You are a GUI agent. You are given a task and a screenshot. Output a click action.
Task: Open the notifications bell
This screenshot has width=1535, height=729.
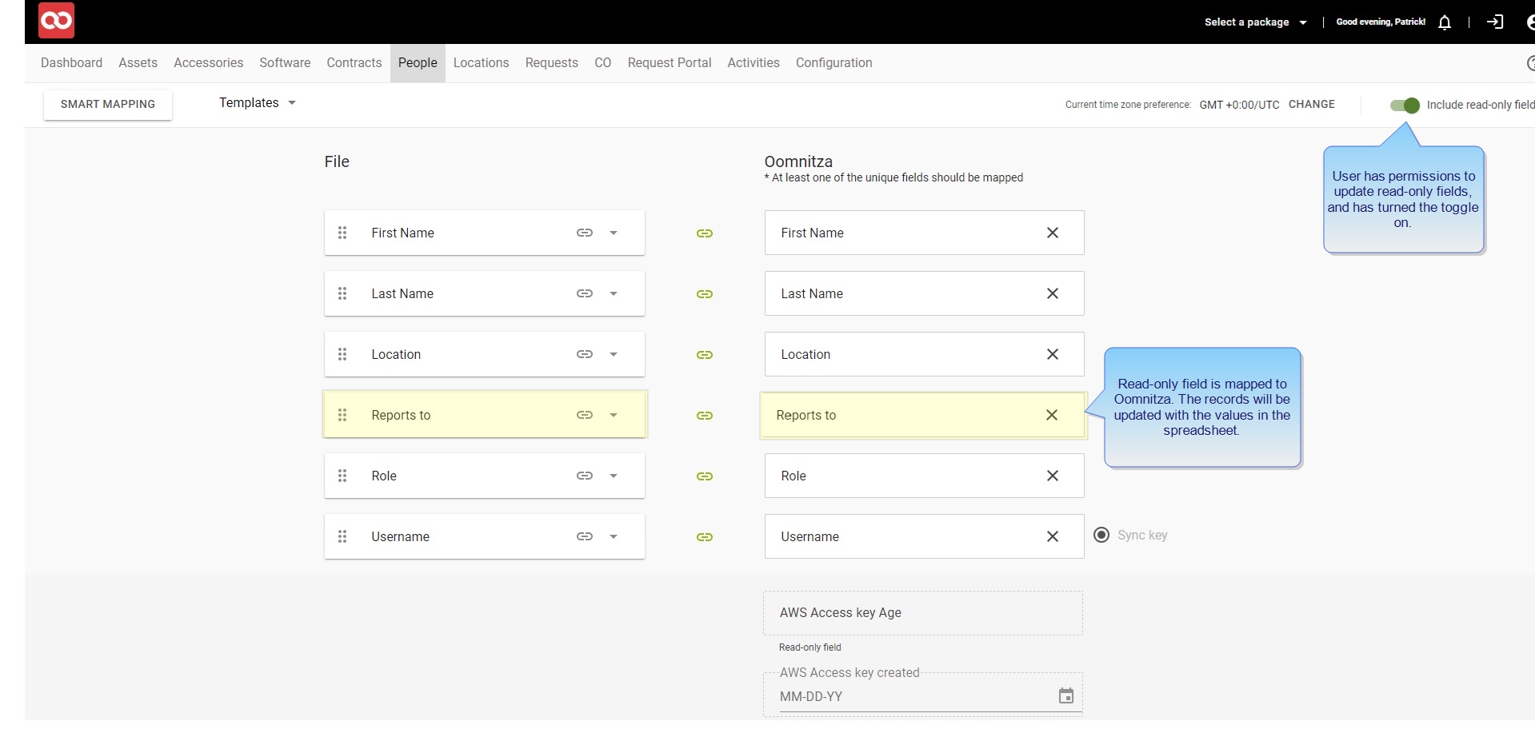pyautogui.click(x=1444, y=22)
